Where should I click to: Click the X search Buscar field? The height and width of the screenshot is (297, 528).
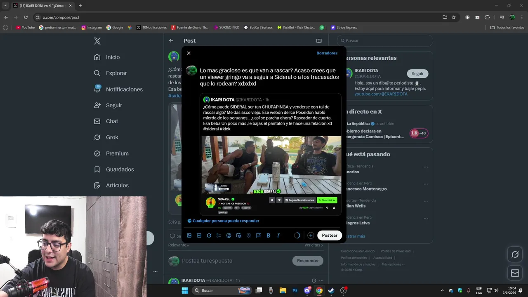pyautogui.click(x=385, y=41)
